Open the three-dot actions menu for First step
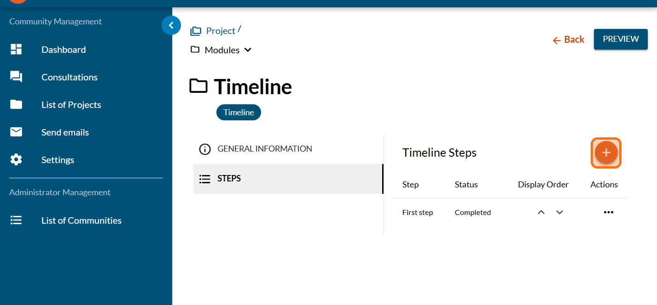 point(608,212)
